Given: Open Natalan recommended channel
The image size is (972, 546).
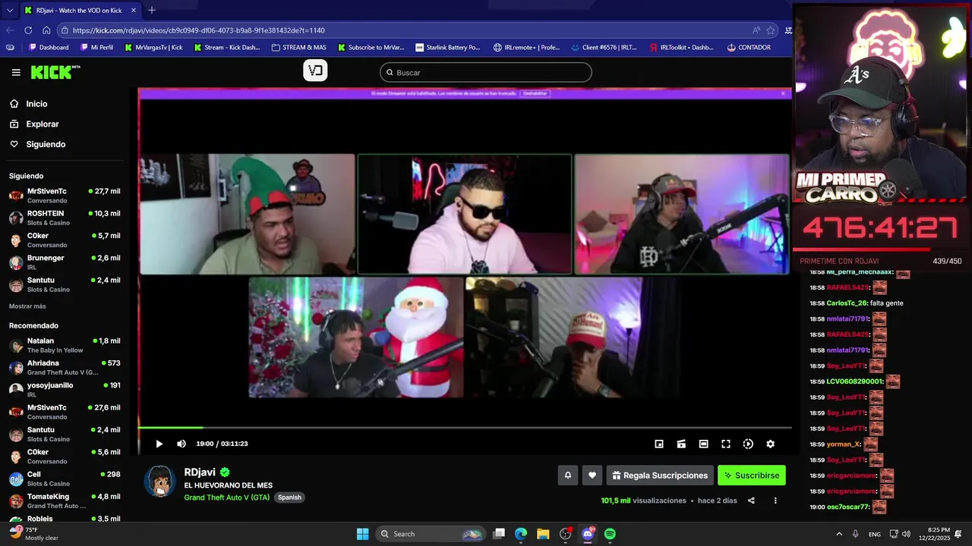Looking at the screenshot, I should coord(65,345).
